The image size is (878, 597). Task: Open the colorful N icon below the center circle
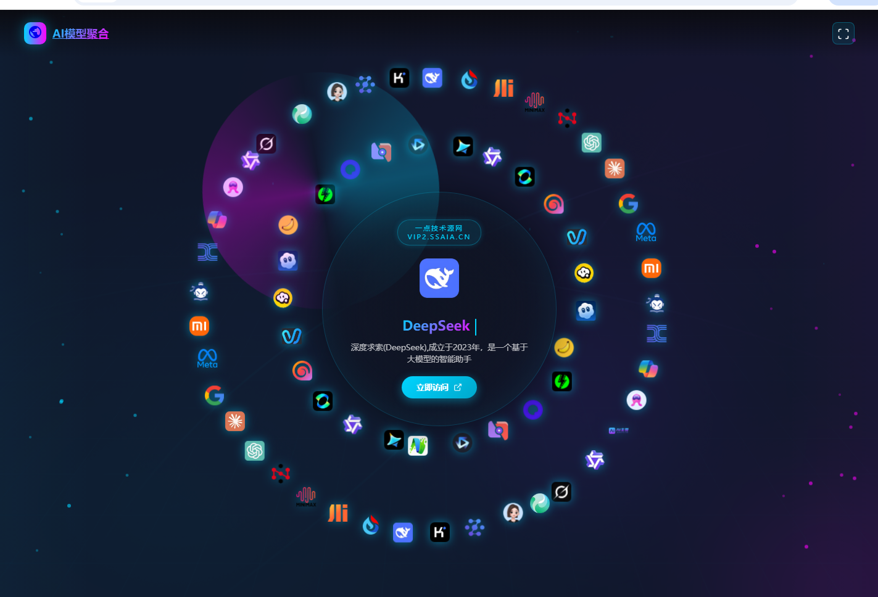tap(418, 445)
